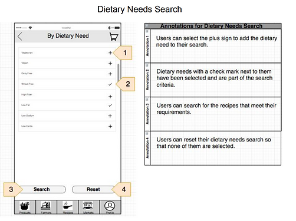
Task: Select the Low Carbs row label
Action: 27,126
